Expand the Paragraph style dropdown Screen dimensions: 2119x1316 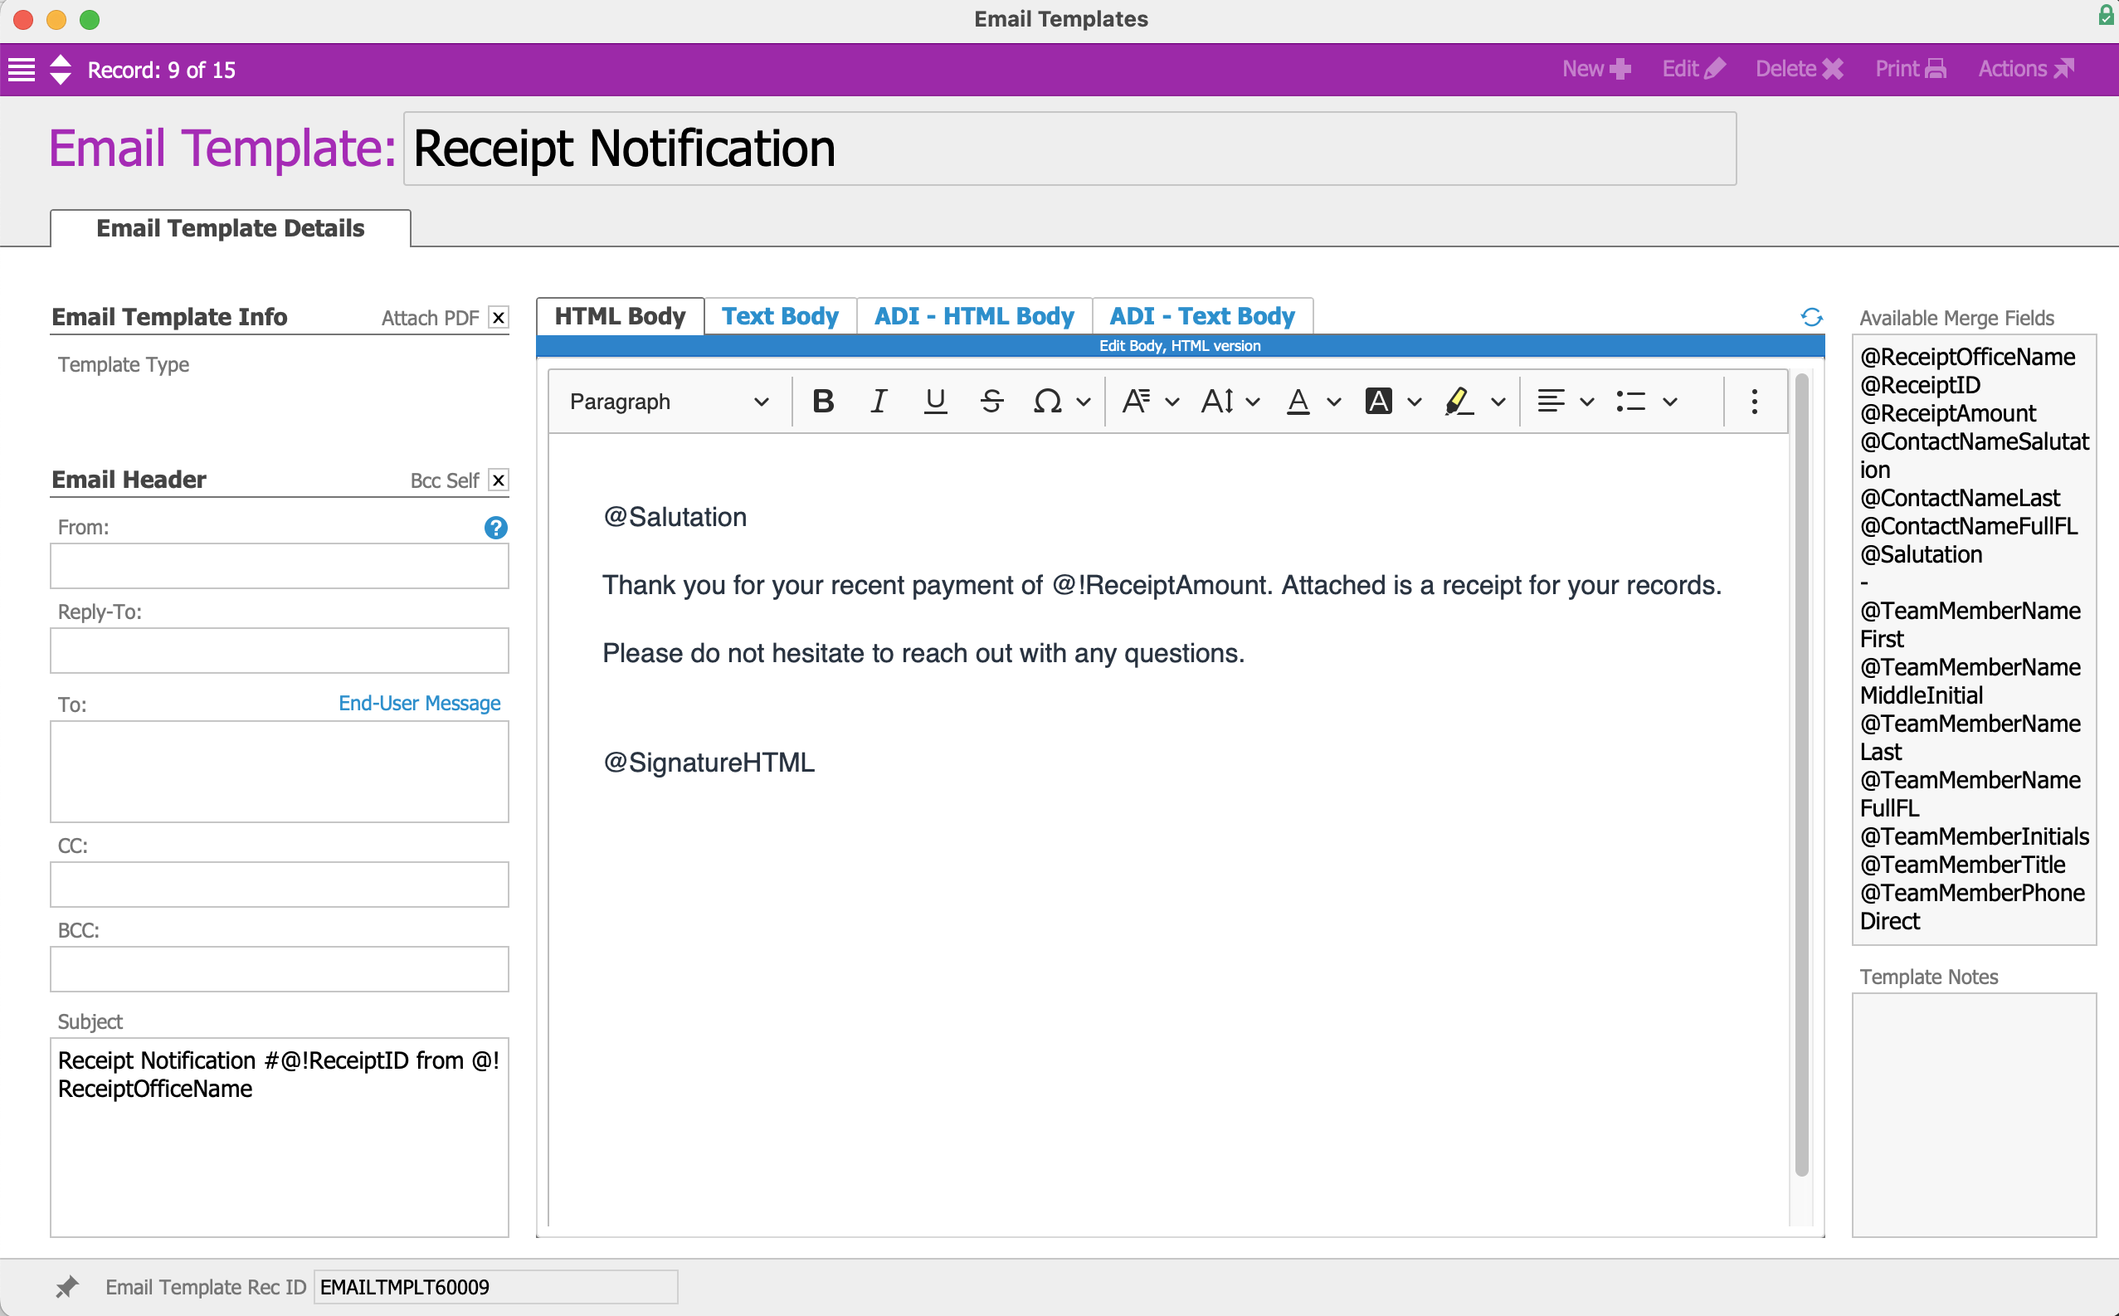point(669,402)
